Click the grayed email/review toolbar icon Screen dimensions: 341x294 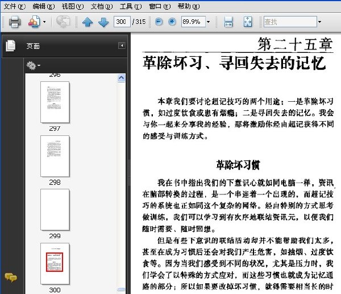point(63,22)
